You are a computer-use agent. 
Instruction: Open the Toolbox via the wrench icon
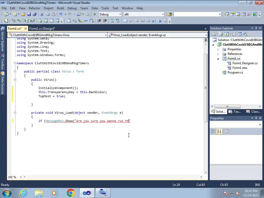click(249, 14)
